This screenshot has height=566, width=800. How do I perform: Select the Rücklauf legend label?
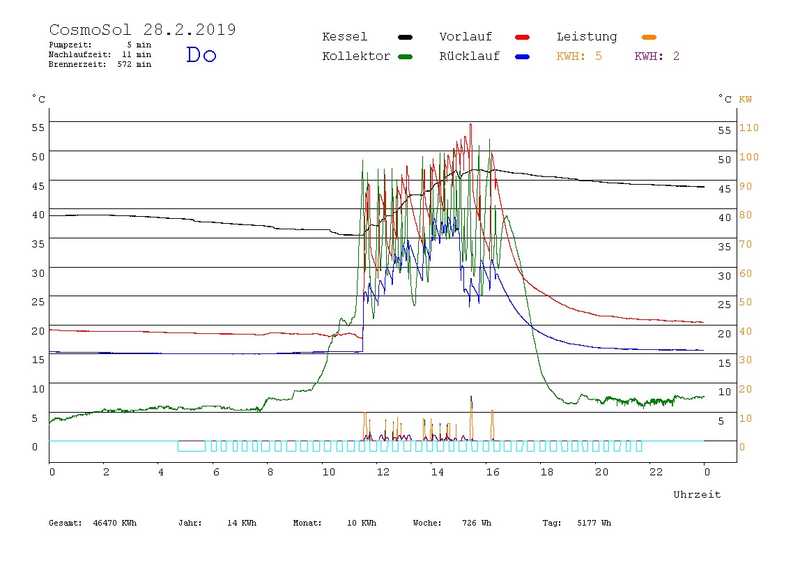[x=470, y=56]
